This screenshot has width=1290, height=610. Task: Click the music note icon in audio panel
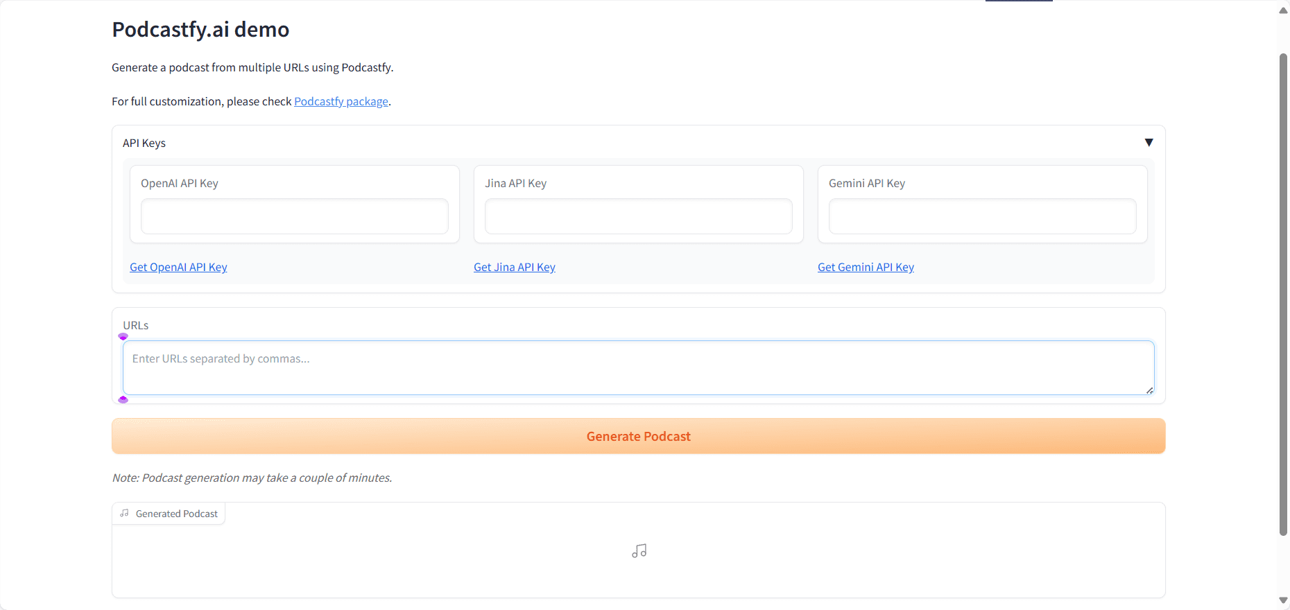(x=639, y=551)
